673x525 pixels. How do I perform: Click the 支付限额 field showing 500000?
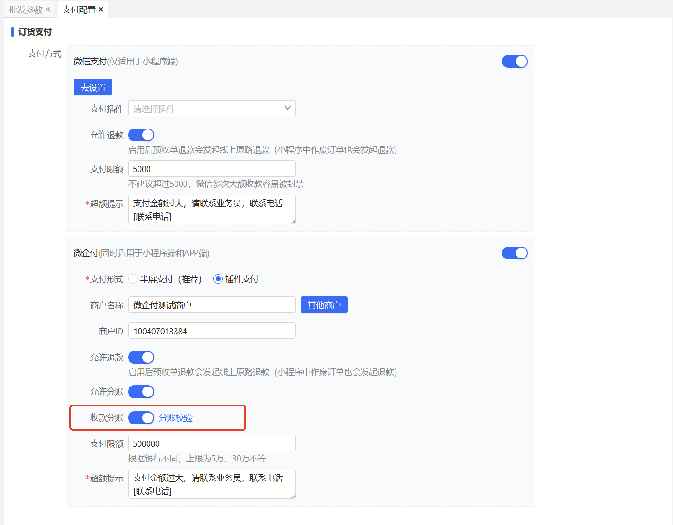click(x=212, y=443)
